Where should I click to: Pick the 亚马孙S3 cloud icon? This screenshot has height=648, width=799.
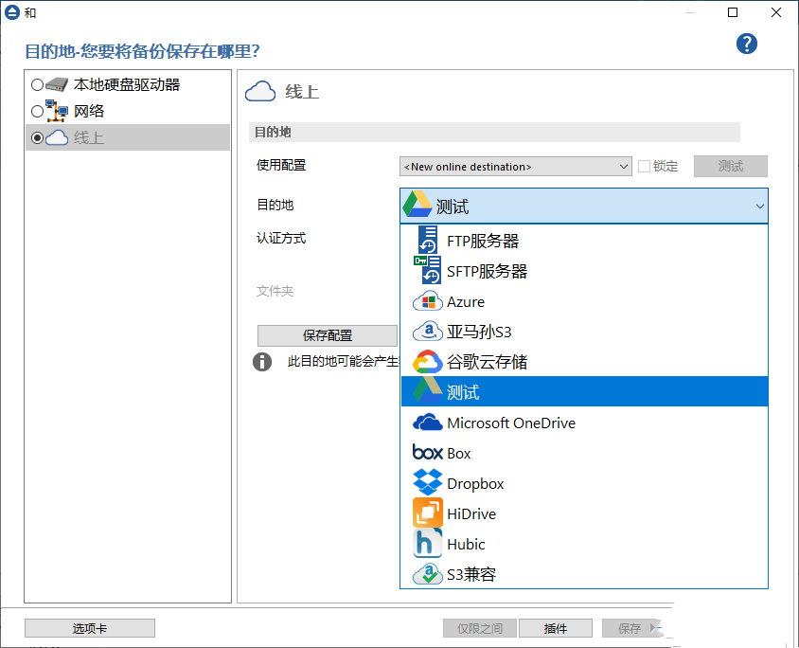[x=427, y=331]
